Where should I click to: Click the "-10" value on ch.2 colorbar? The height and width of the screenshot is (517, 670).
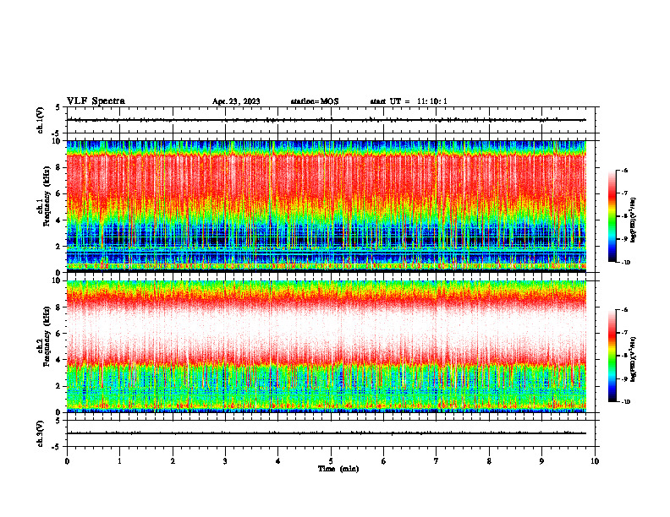(625, 402)
